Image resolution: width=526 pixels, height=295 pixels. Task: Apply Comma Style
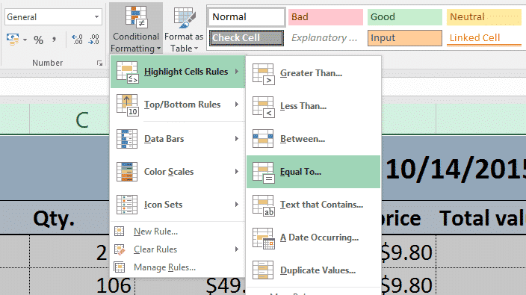click(54, 40)
